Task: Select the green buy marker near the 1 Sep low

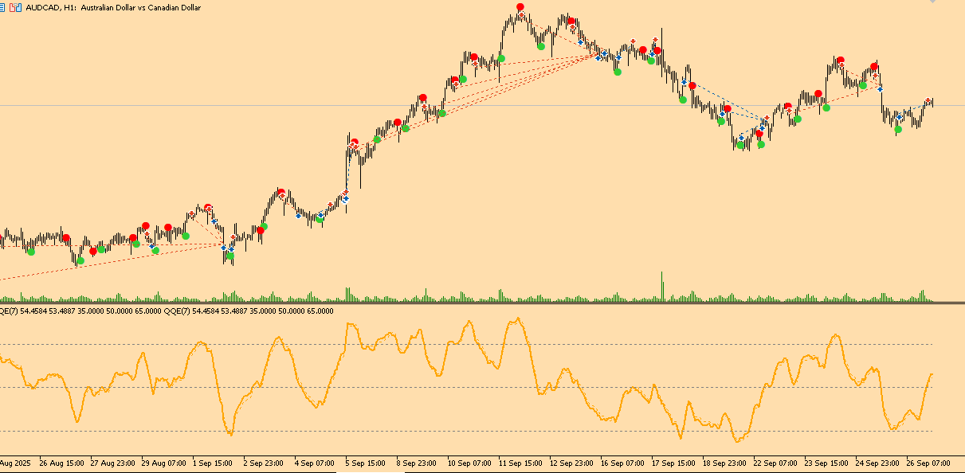Action: pyautogui.click(x=230, y=256)
